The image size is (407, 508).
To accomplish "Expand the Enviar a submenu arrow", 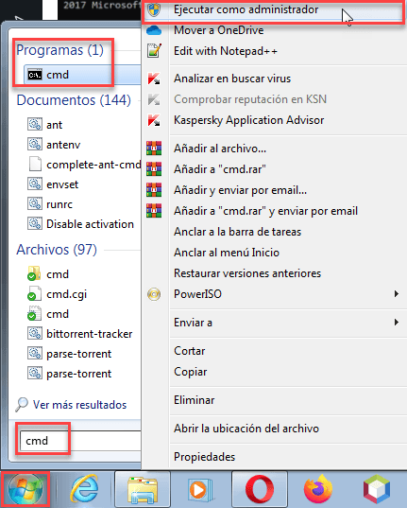I will point(396,323).
